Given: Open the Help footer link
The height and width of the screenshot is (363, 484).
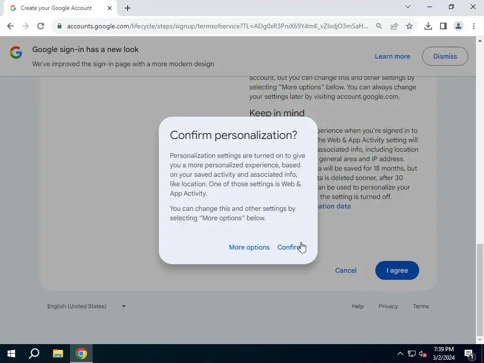Looking at the screenshot, I should pyautogui.click(x=357, y=306).
